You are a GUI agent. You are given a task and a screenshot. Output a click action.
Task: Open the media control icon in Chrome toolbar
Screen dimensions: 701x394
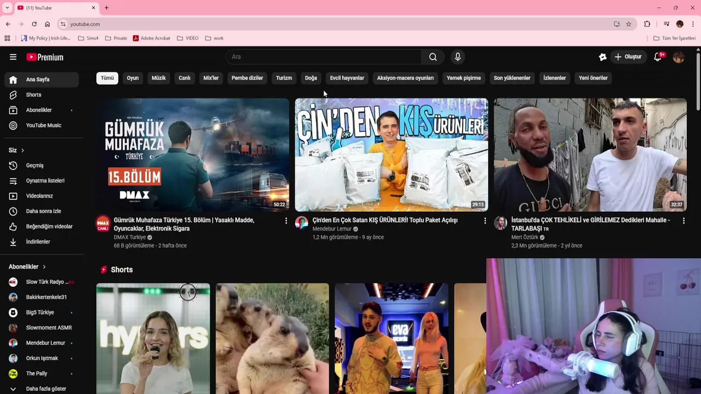click(x=666, y=24)
